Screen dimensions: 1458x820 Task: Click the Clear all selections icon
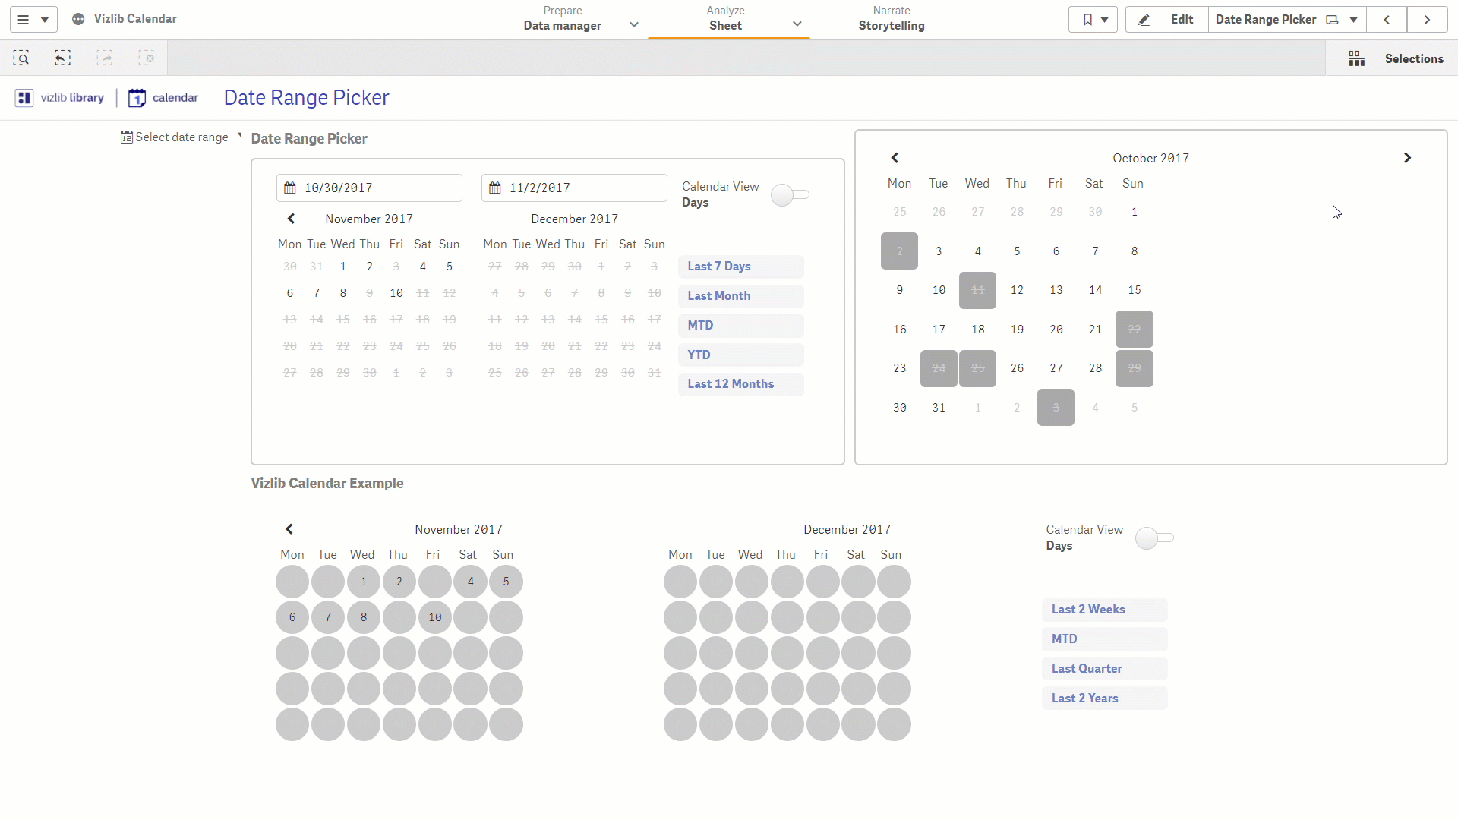[x=147, y=58]
